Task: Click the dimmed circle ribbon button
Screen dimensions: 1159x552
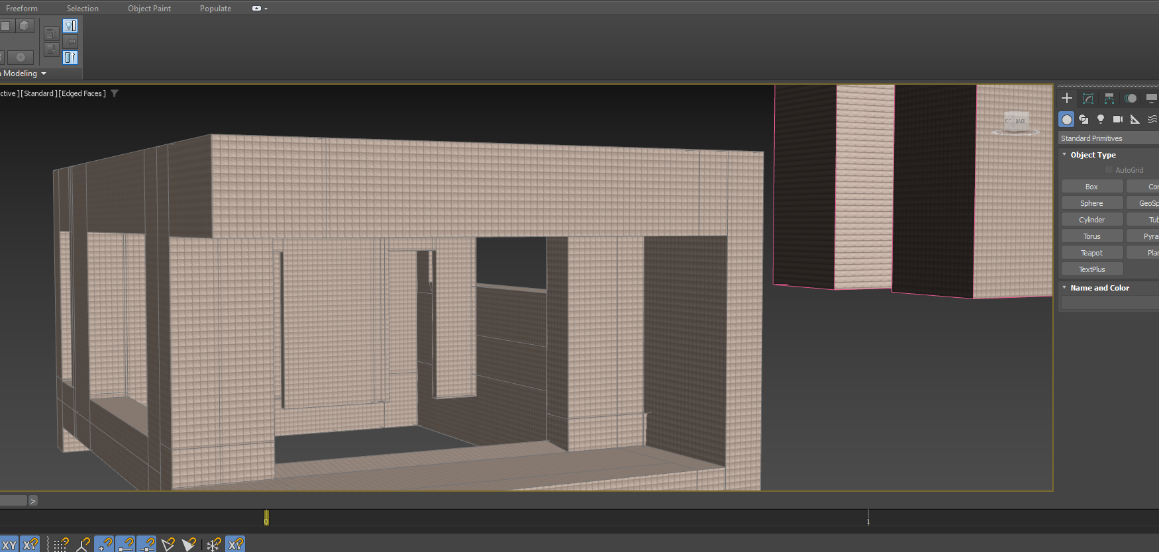Action: (x=21, y=58)
